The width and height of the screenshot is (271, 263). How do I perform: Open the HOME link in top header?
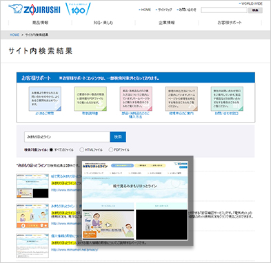pyautogui.click(x=146, y=10)
